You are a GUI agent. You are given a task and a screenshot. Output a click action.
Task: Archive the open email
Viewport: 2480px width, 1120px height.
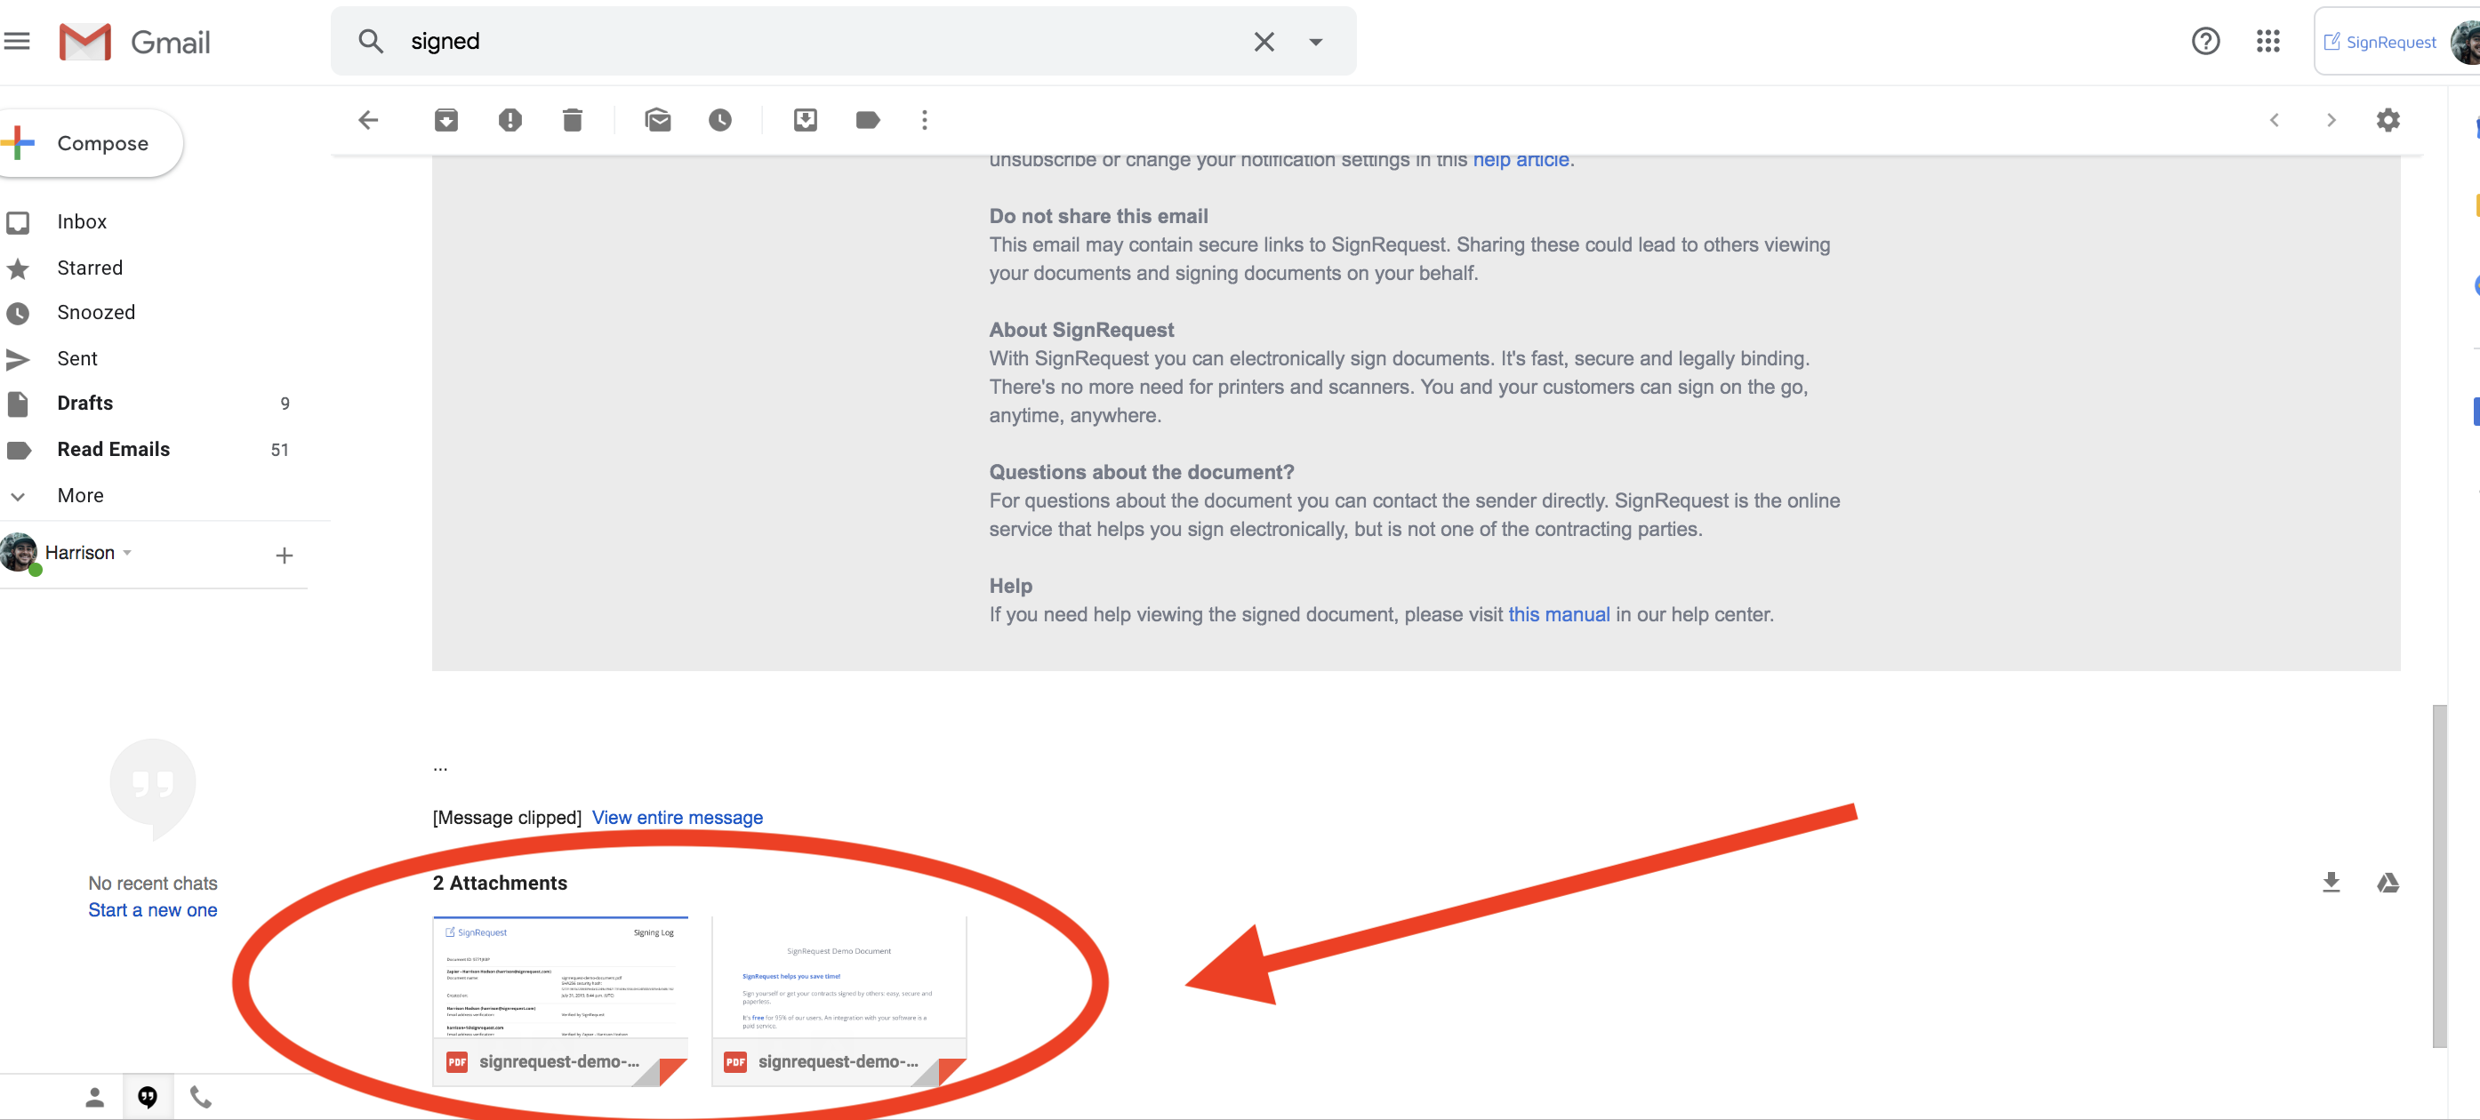pyautogui.click(x=445, y=119)
